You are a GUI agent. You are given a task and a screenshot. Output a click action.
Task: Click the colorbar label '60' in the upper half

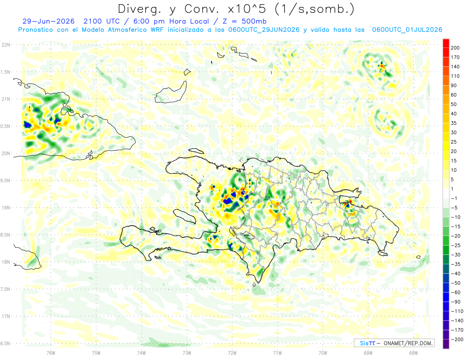[x=454, y=95]
